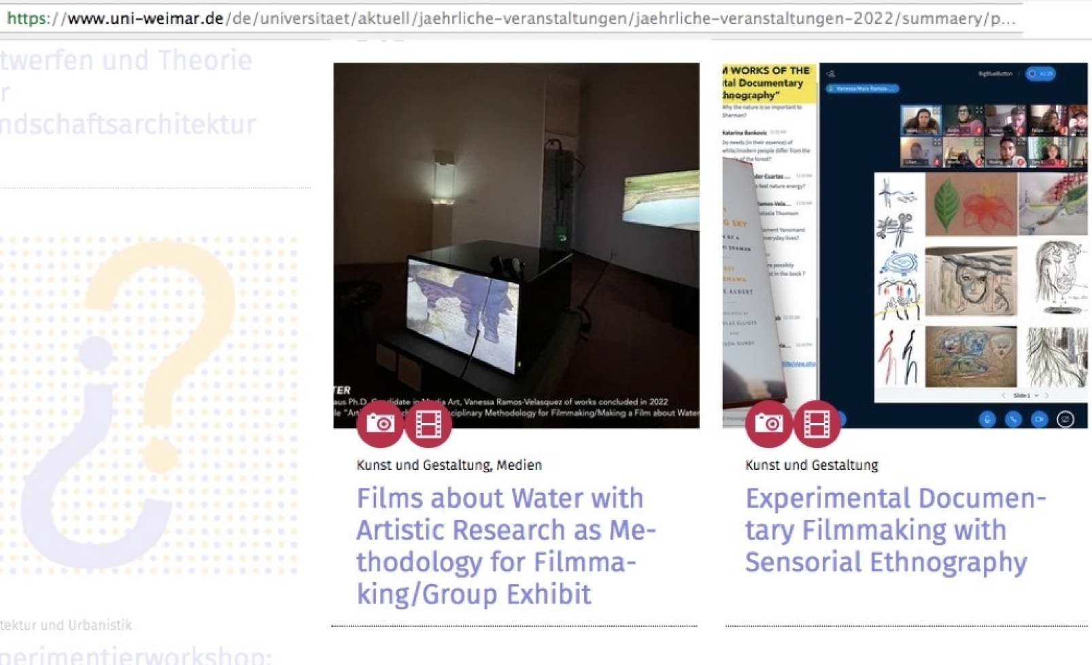
Task: Toggle the blue recording timer indicator
Action: tap(1040, 73)
